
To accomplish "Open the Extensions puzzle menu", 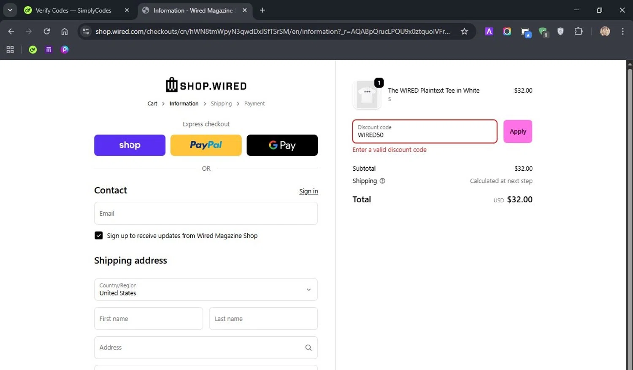I will 578,31.
